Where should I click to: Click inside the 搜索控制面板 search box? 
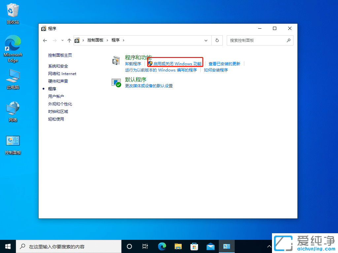point(257,40)
